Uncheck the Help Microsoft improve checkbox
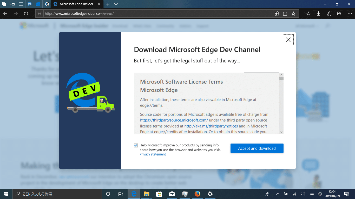Viewport: 355px width, 199px height. click(x=136, y=145)
